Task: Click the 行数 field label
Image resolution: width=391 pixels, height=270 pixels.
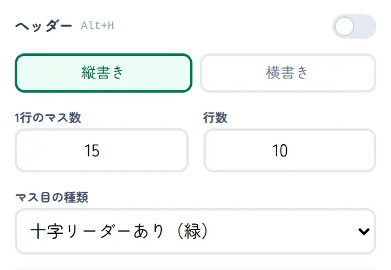Action: pos(215,118)
